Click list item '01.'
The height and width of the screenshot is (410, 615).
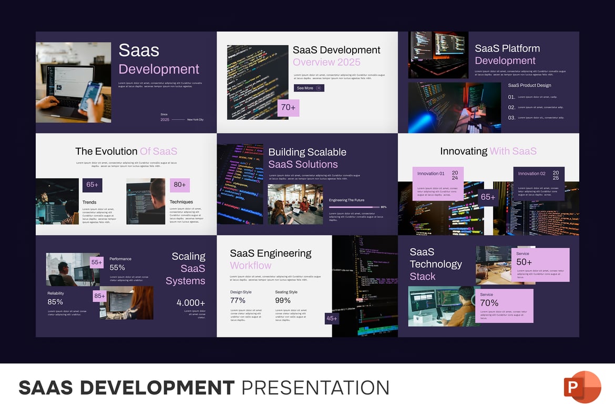click(x=511, y=97)
